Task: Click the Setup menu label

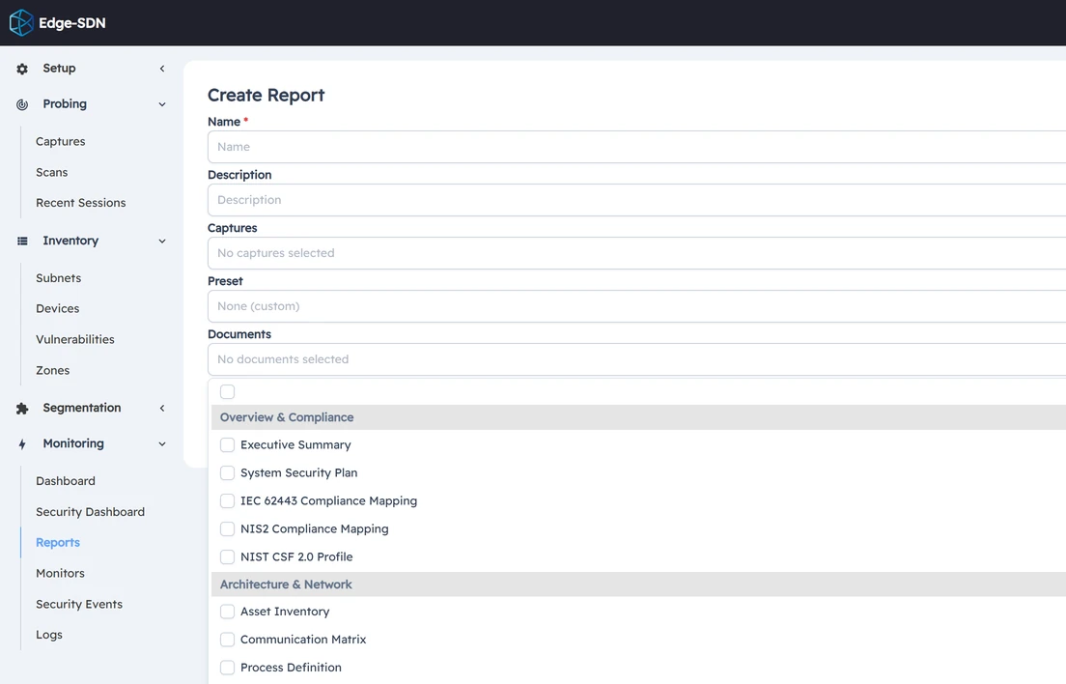Action: (59, 68)
